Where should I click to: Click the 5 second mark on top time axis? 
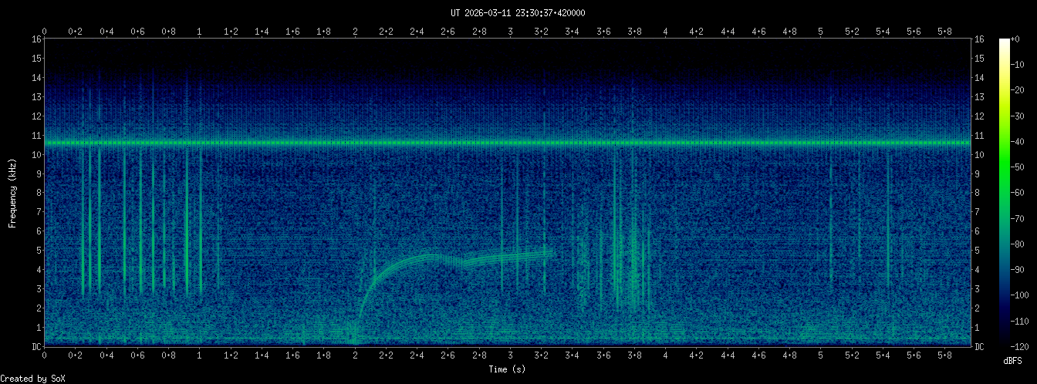821,31
